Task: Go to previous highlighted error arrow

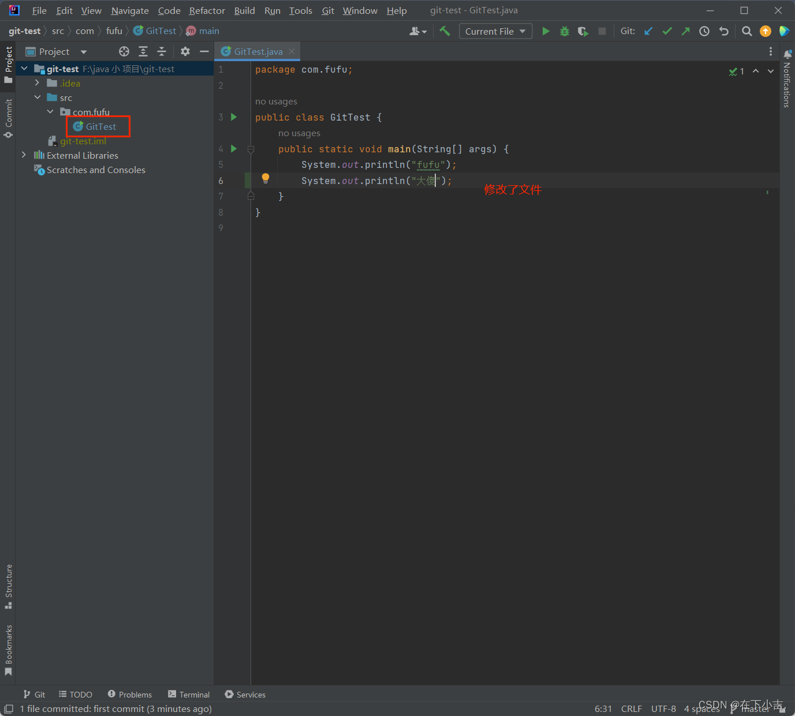Action: [x=756, y=71]
